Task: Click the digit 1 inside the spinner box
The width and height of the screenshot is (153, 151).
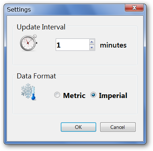Action: click(x=59, y=45)
